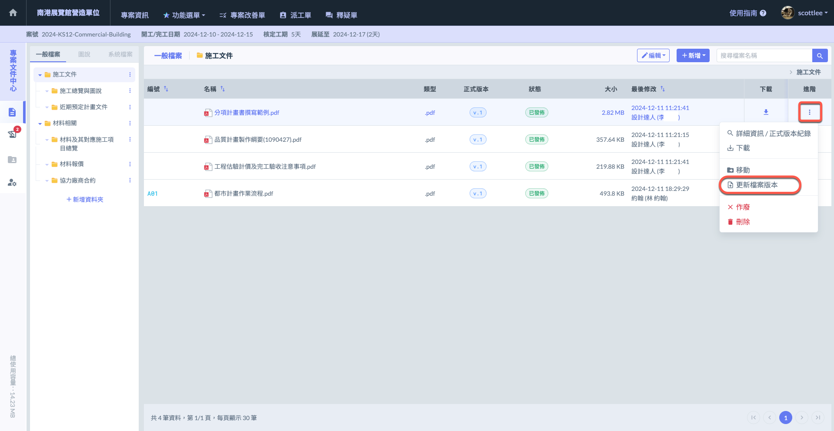Click the blue search magnifier button
834x431 pixels.
819,56
